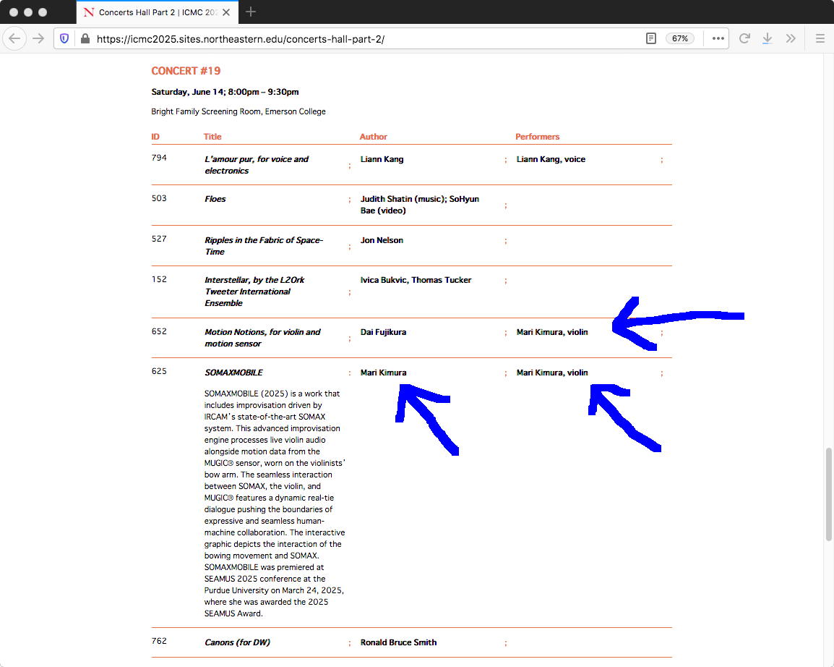Viewport: 834px width, 667px height.
Task: Click ID number 794
Action: 159,158
